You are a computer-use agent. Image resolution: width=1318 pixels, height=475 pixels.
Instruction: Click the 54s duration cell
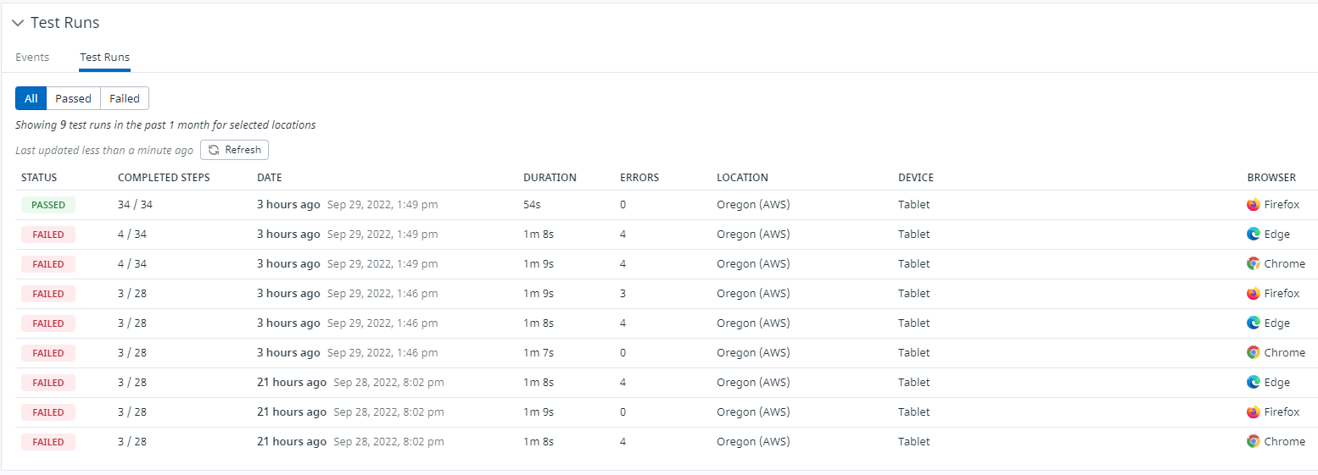(533, 205)
